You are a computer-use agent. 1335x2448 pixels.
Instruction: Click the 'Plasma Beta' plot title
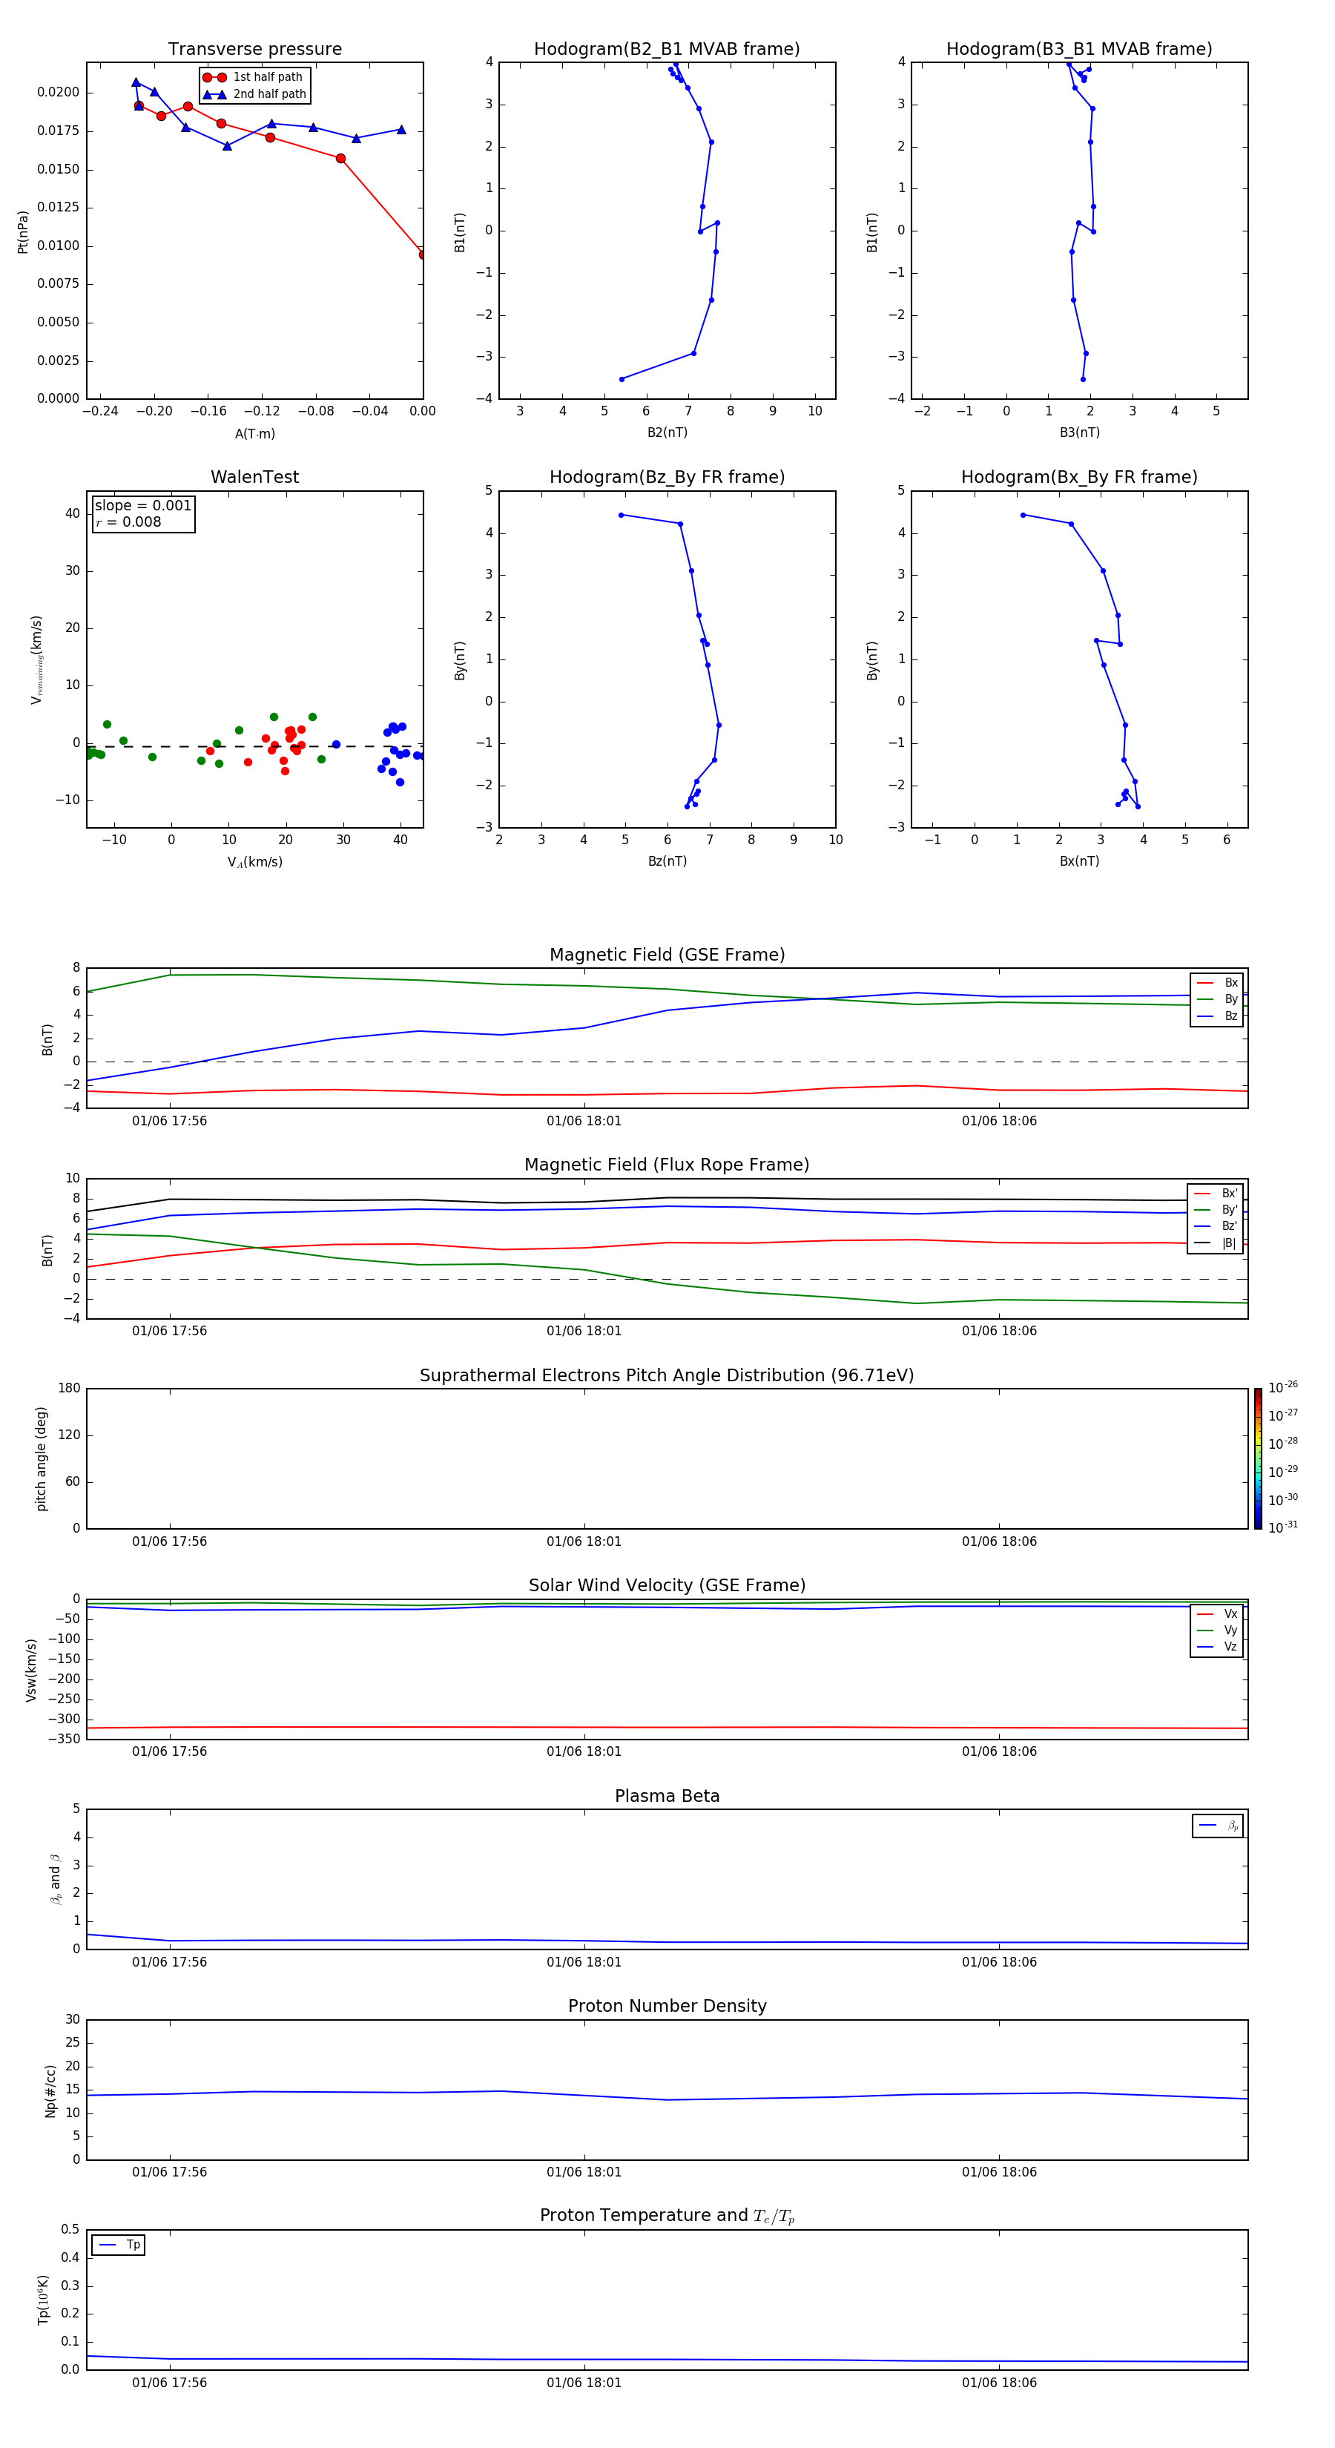tap(667, 1797)
